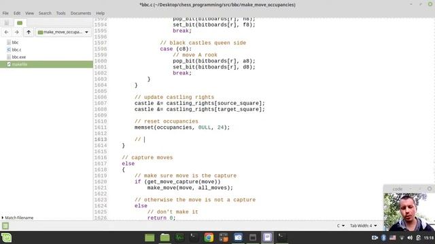The image size is (435, 244).
Task: Open the Tab Width: 4 dropdown
Action: pyautogui.click(x=364, y=226)
